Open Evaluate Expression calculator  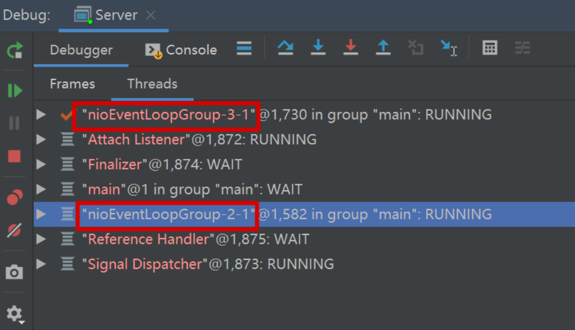(x=490, y=48)
